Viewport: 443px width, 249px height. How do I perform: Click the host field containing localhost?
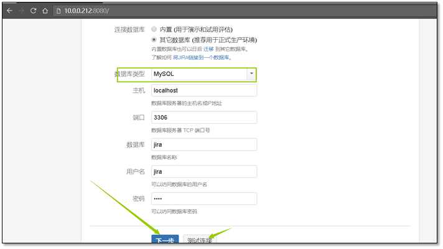203,90
